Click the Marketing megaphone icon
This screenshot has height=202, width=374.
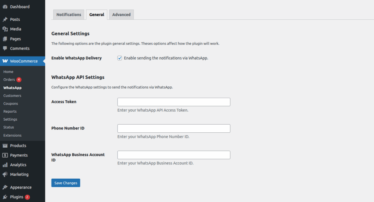(5, 174)
